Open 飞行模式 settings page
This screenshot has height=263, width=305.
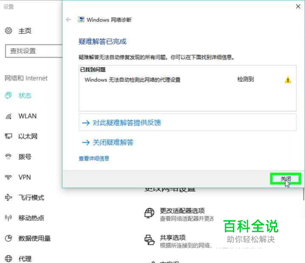click(31, 198)
